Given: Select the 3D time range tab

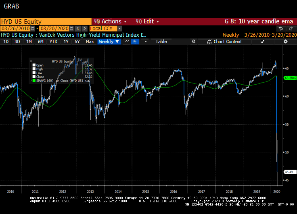Looking at the screenshot, I should click(x=17, y=42).
